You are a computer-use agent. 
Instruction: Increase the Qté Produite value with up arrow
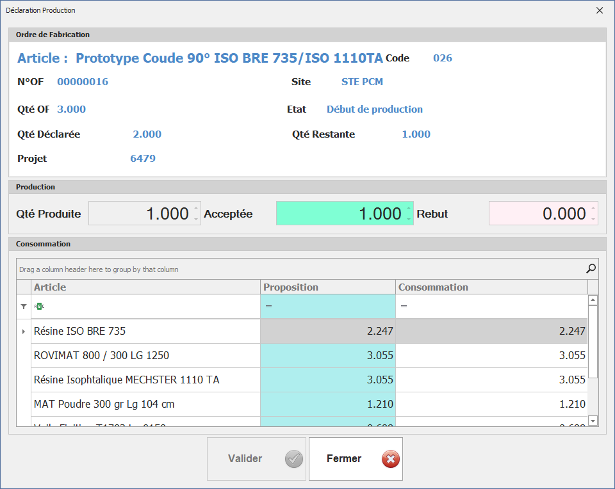click(196, 208)
